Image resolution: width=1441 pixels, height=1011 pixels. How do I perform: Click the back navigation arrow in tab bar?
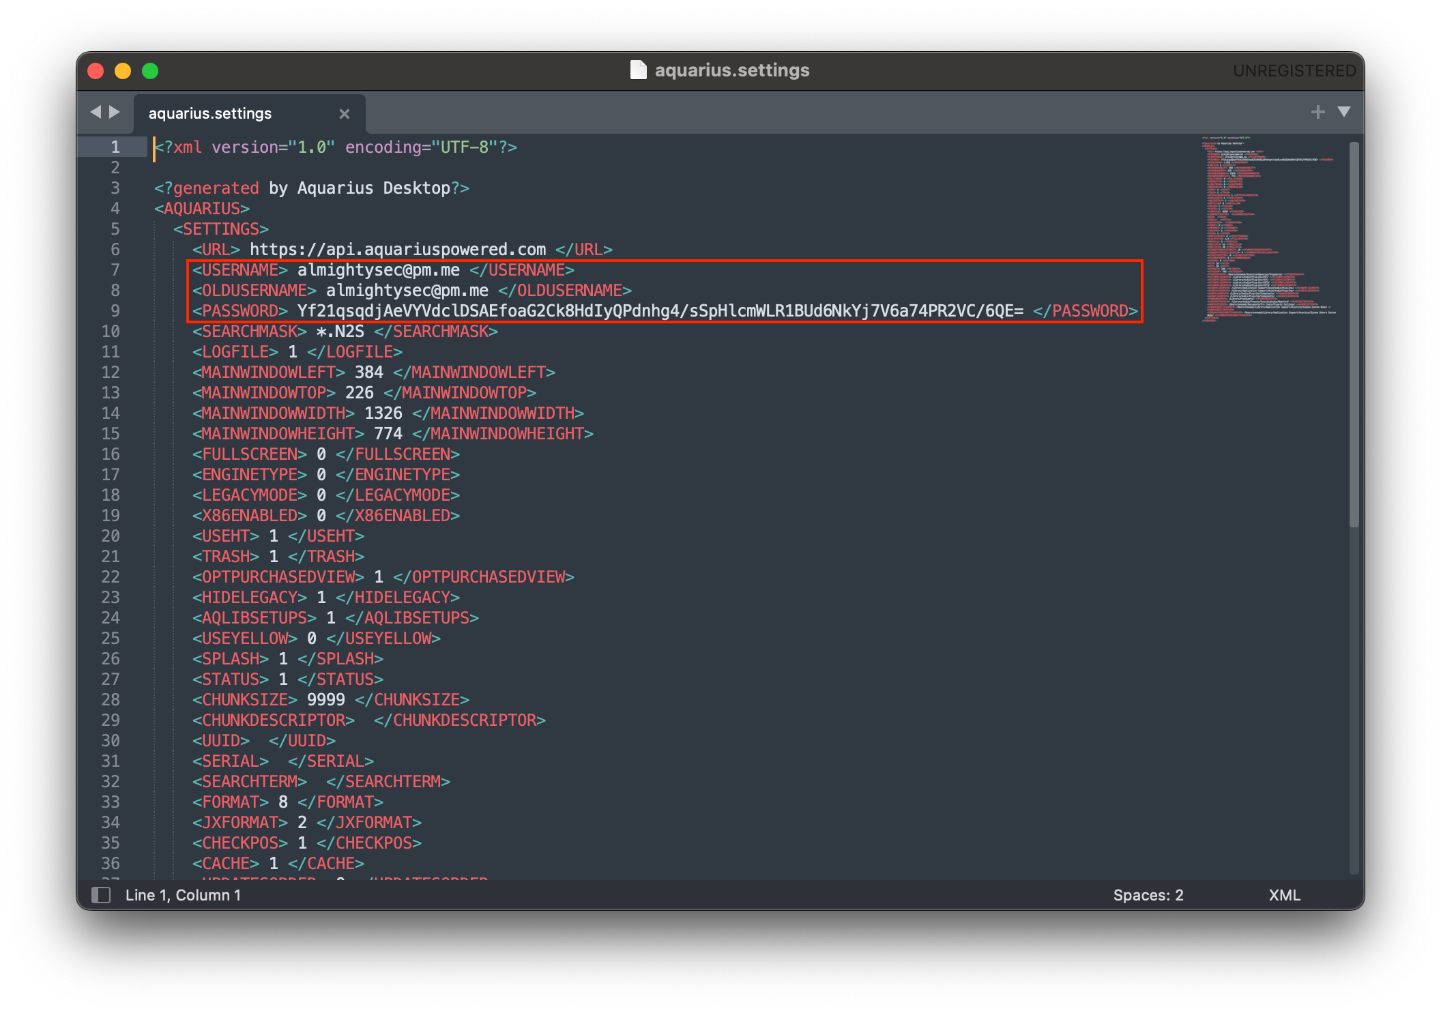point(96,112)
